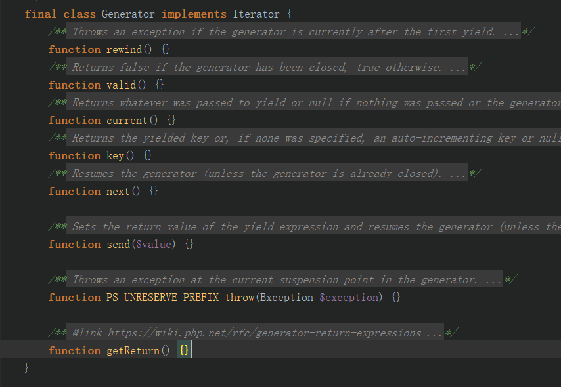Expand the folded body braces of key()

[x=148, y=155]
